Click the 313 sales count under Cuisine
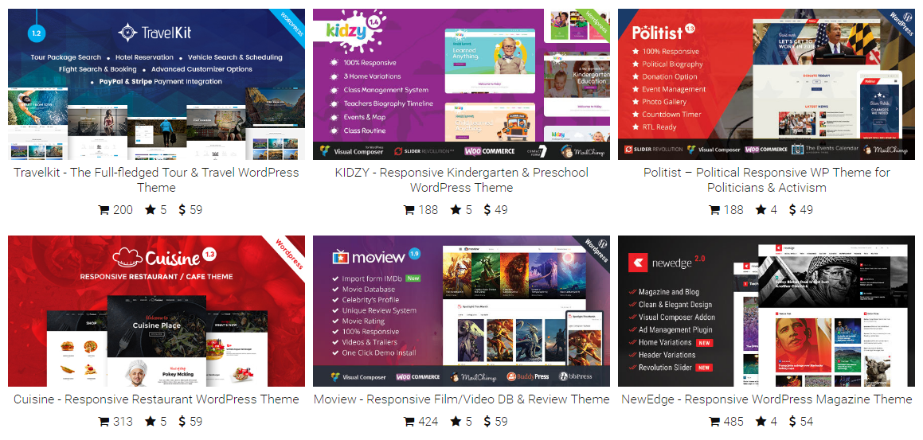The image size is (923, 440). pyautogui.click(x=123, y=421)
